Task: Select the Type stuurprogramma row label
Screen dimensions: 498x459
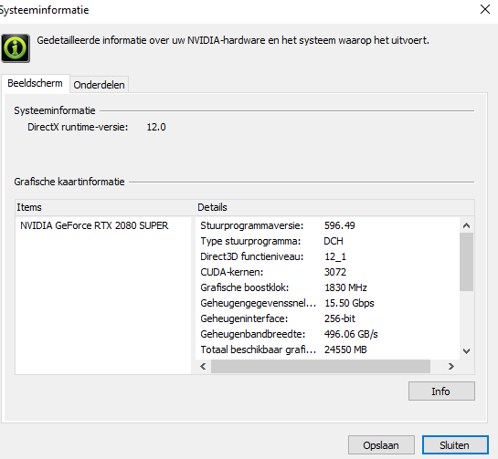Action: click(x=250, y=241)
